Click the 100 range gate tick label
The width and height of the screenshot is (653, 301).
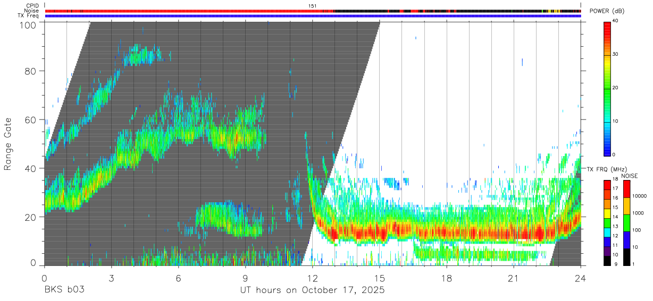pos(29,25)
